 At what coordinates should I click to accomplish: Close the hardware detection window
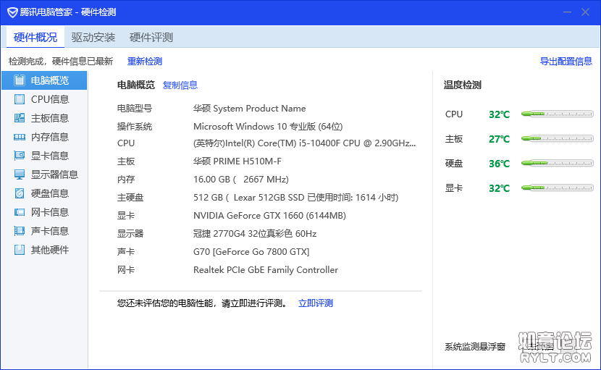click(x=585, y=12)
